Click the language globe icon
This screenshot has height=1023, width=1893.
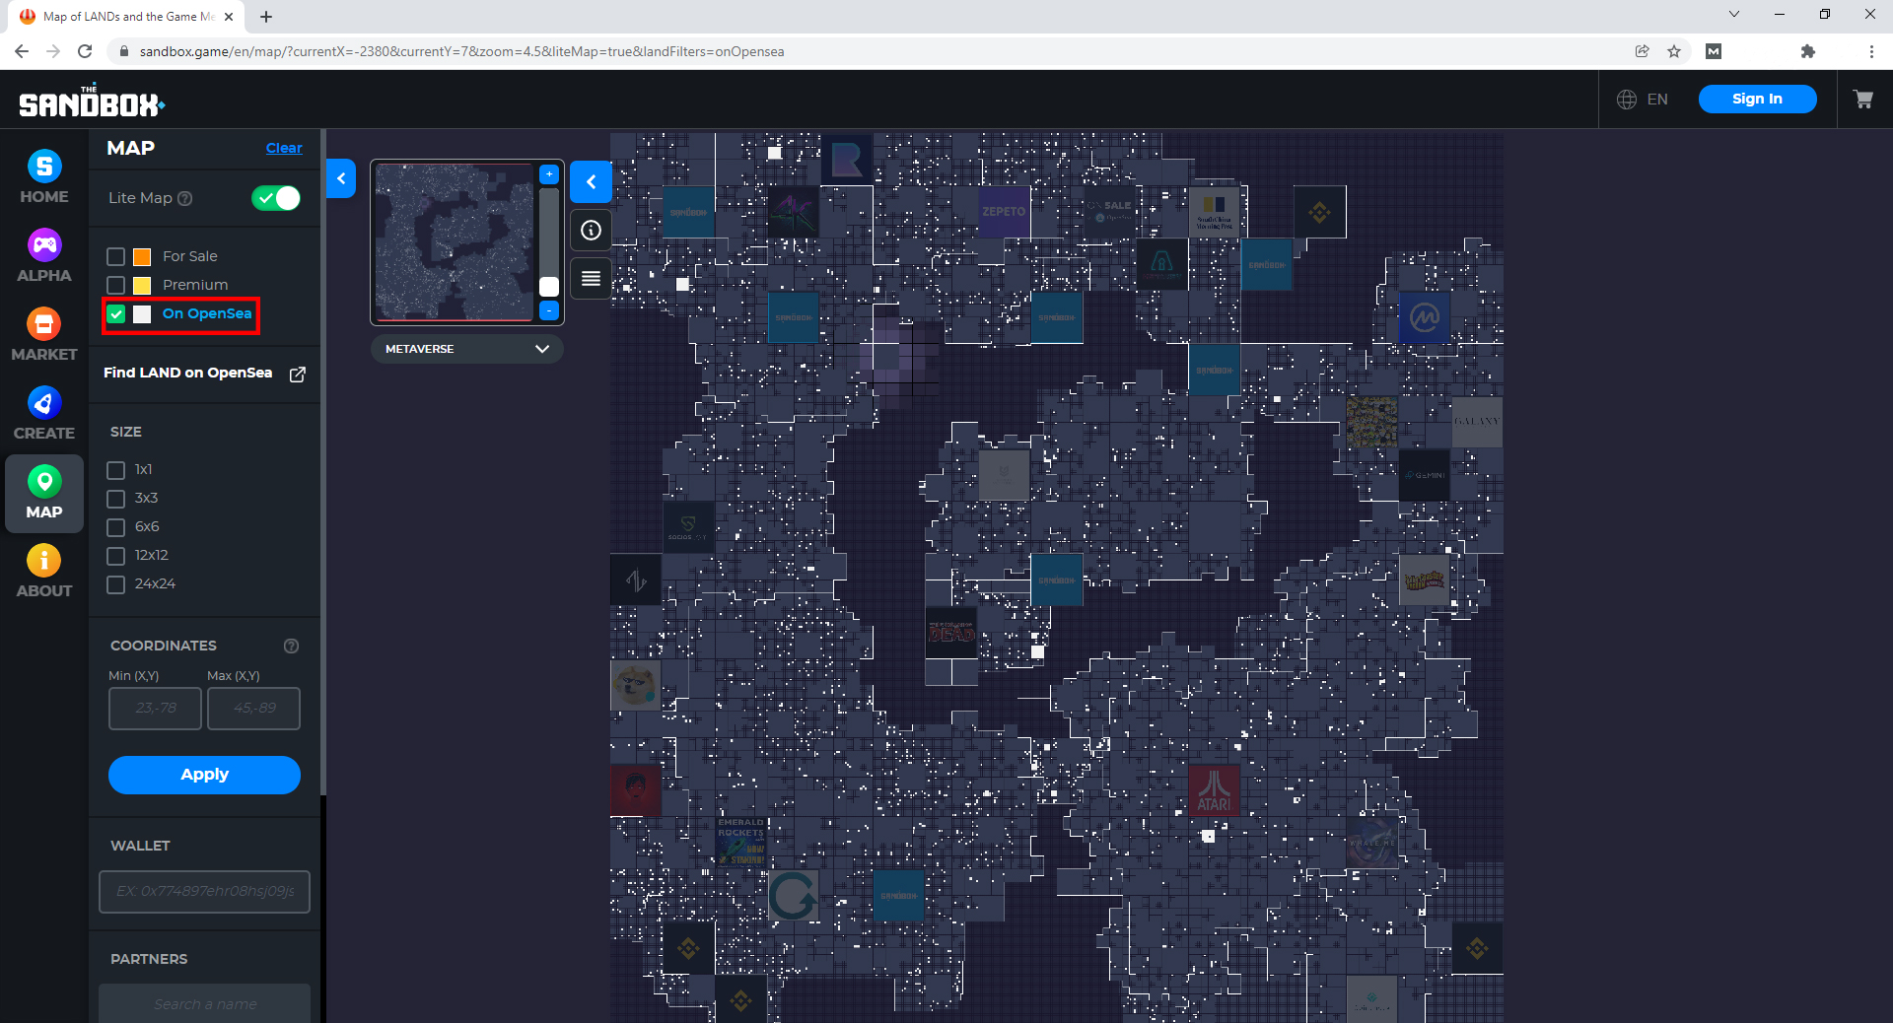point(1627,100)
